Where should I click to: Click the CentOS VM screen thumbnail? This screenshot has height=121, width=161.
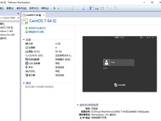[120, 64]
